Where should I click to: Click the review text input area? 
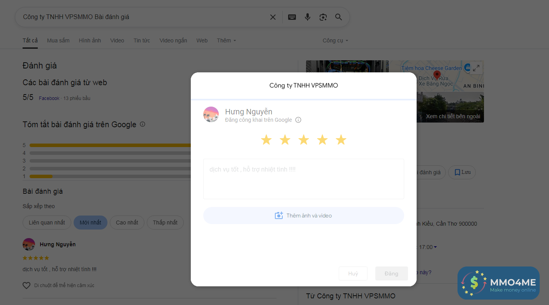[x=304, y=179]
